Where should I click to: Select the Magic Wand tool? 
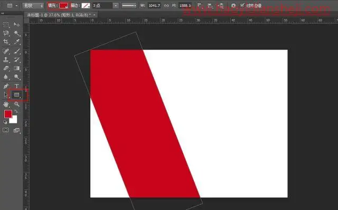tap(16, 33)
